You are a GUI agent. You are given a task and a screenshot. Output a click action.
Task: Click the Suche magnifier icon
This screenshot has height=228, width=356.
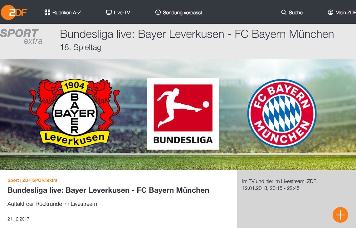(x=284, y=12)
